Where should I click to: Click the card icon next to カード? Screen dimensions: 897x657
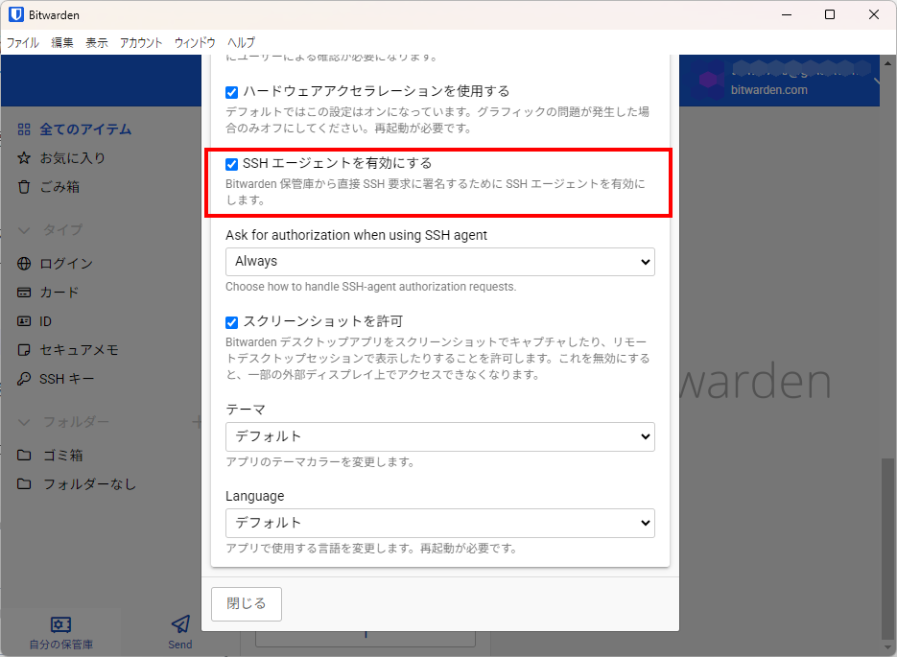tap(24, 293)
